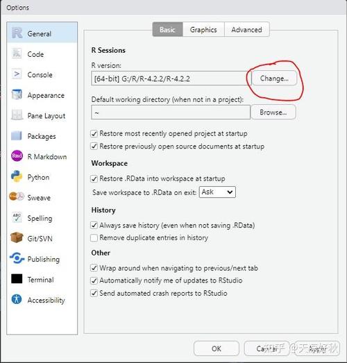Toggle Always save history checkbox
This screenshot has height=363, width=347.
pos(94,226)
